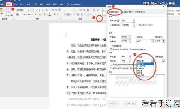The image size is (180, 109).
Task: Collapse the line spacing dropdown arrow
Action: pos(152,61)
